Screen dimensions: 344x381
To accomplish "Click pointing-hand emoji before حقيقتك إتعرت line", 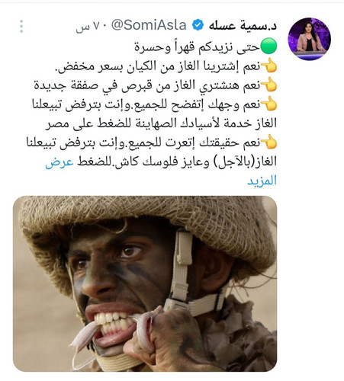I will point(268,142).
